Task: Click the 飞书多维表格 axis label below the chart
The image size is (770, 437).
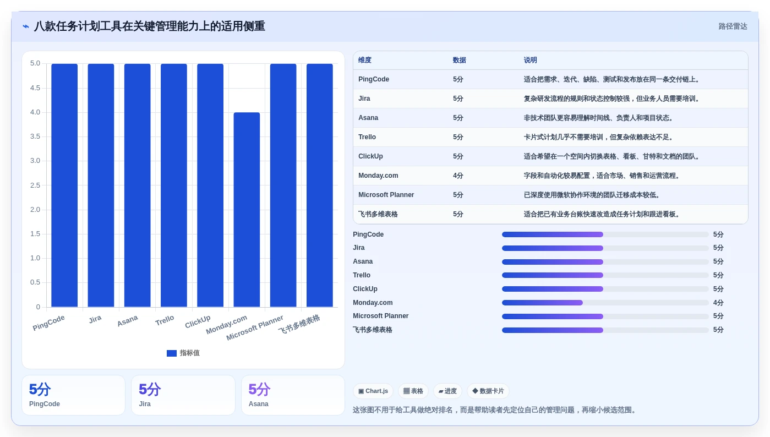Action: [x=299, y=324]
